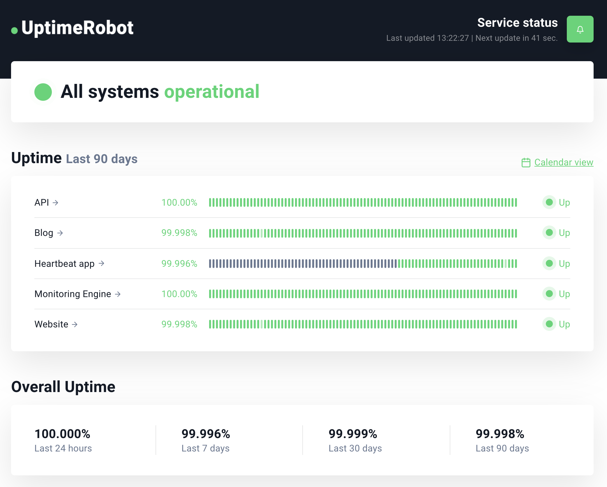Image resolution: width=607 pixels, height=487 pixels.
Task: Click the UptimeRobot logo text
Action: click(x=77, y=28)
